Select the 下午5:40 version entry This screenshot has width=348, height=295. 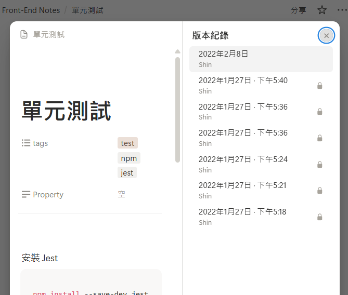[261, 86]
